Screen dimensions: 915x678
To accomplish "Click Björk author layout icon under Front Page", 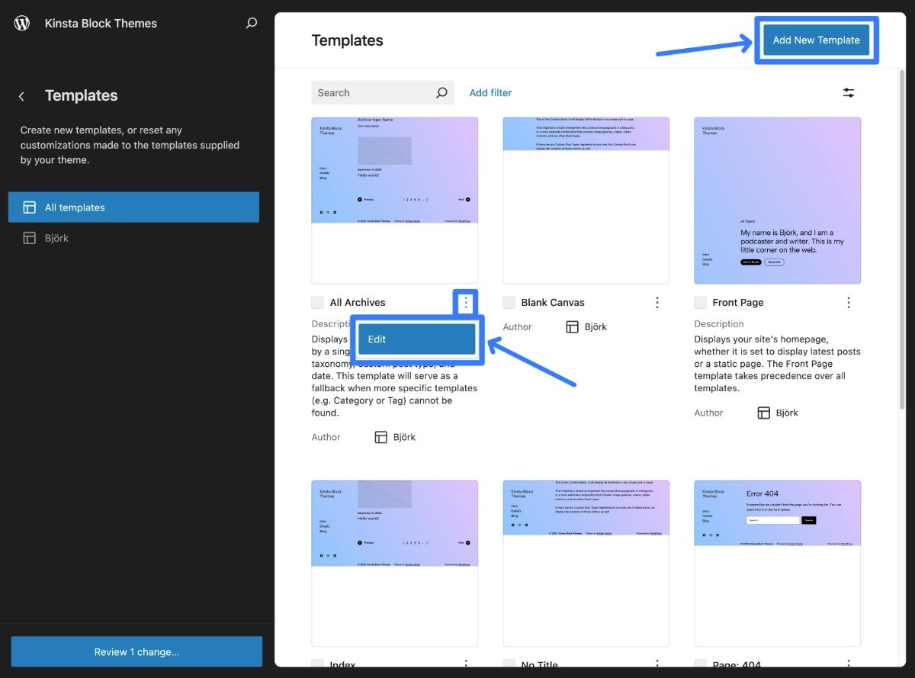I will 763,413.
